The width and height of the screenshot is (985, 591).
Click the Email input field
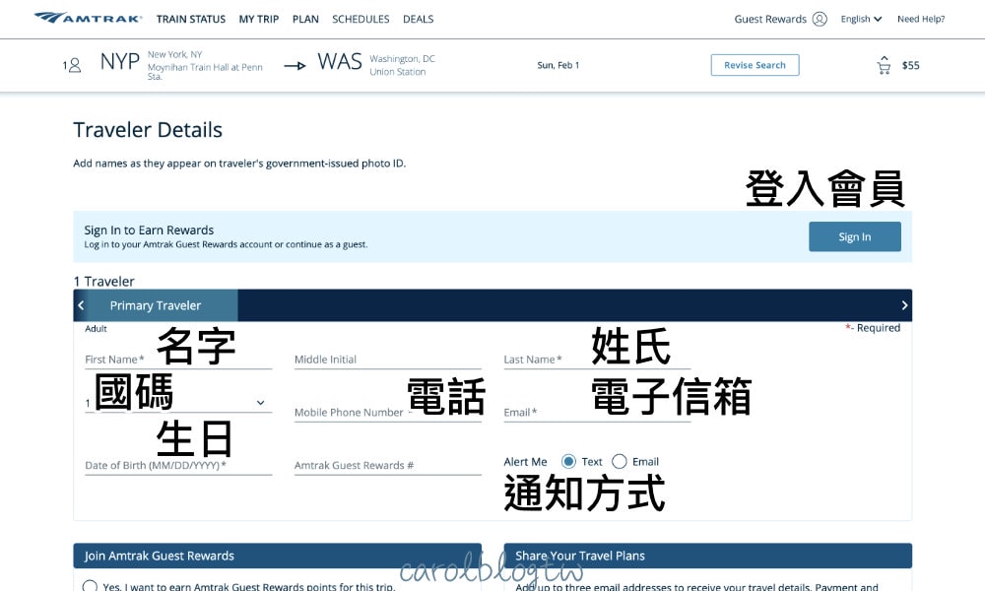coord(597,412)
